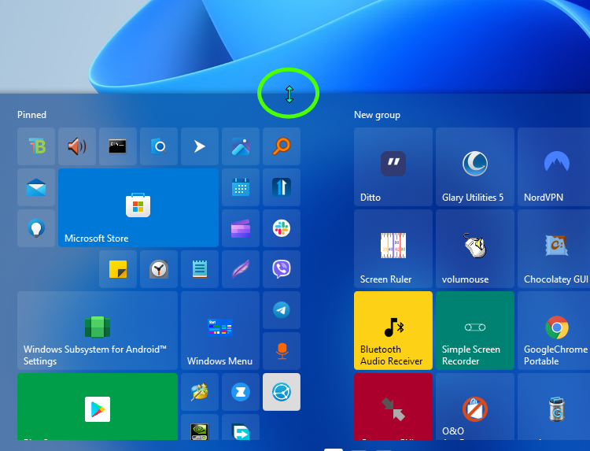Open Windows Subsystem for Android Settings tile
590x451 pixels.
(x=98, y=331)
